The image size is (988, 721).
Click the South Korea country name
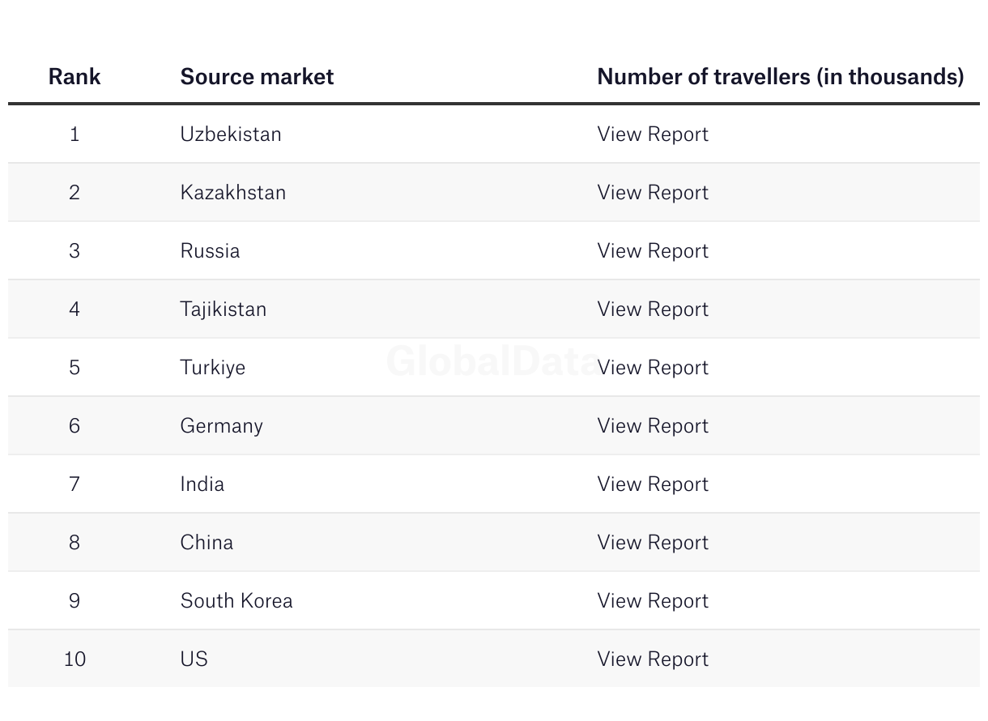(236, 600)
